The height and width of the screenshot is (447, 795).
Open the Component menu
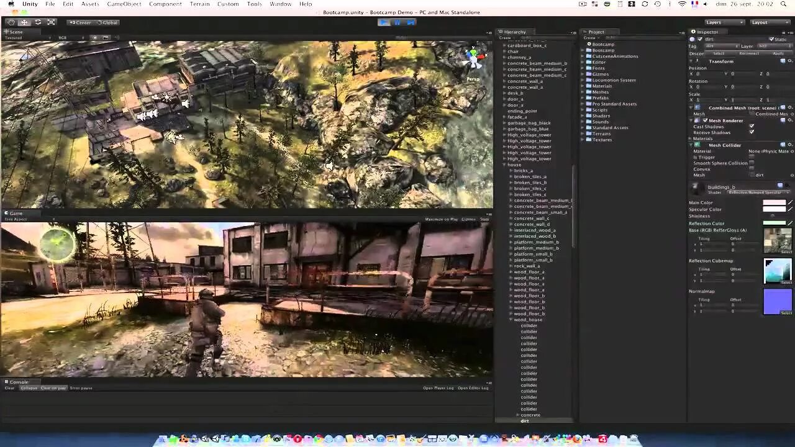(x=165, y=4)
